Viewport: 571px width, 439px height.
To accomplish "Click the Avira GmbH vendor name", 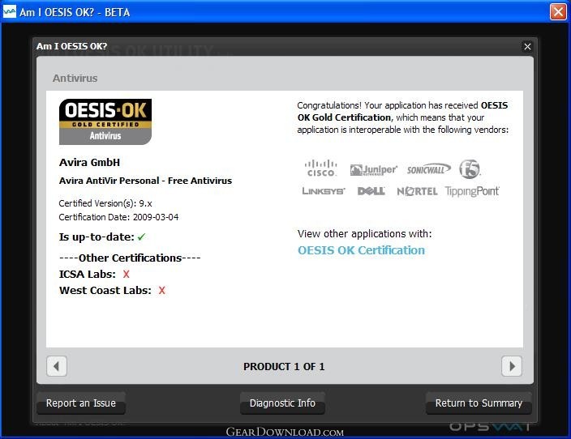I will pos(89,162).
